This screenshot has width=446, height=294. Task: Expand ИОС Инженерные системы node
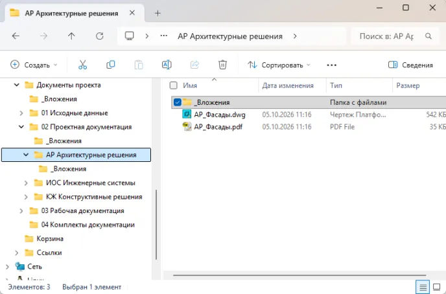[x=26, y=183]
